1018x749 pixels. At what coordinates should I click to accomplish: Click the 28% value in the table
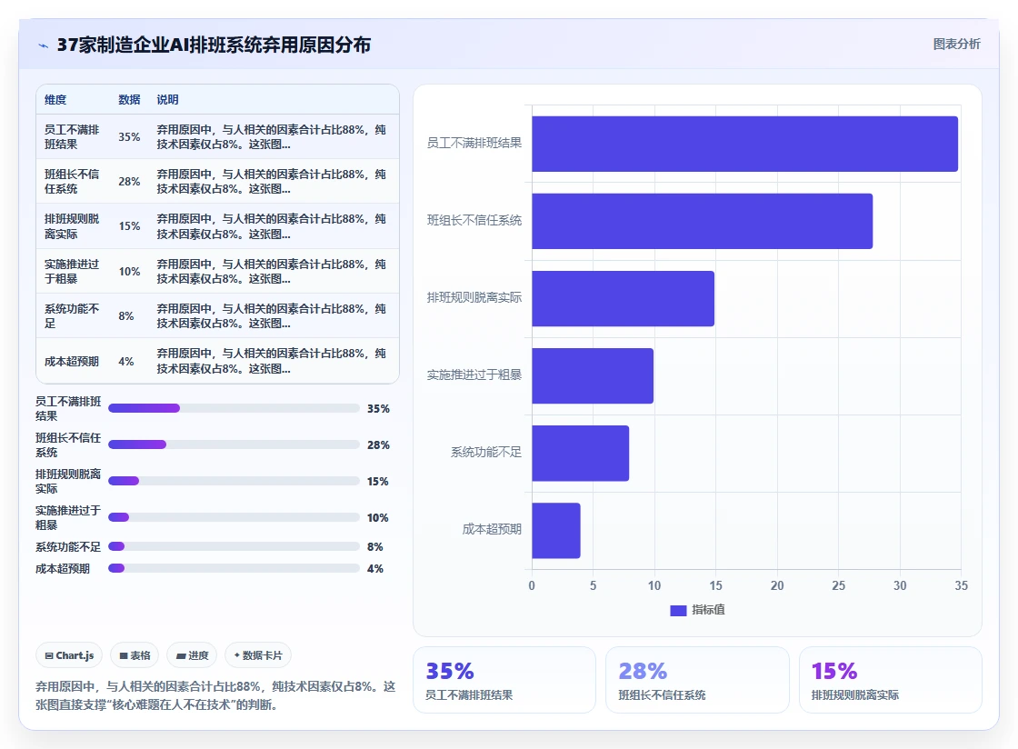129,182
